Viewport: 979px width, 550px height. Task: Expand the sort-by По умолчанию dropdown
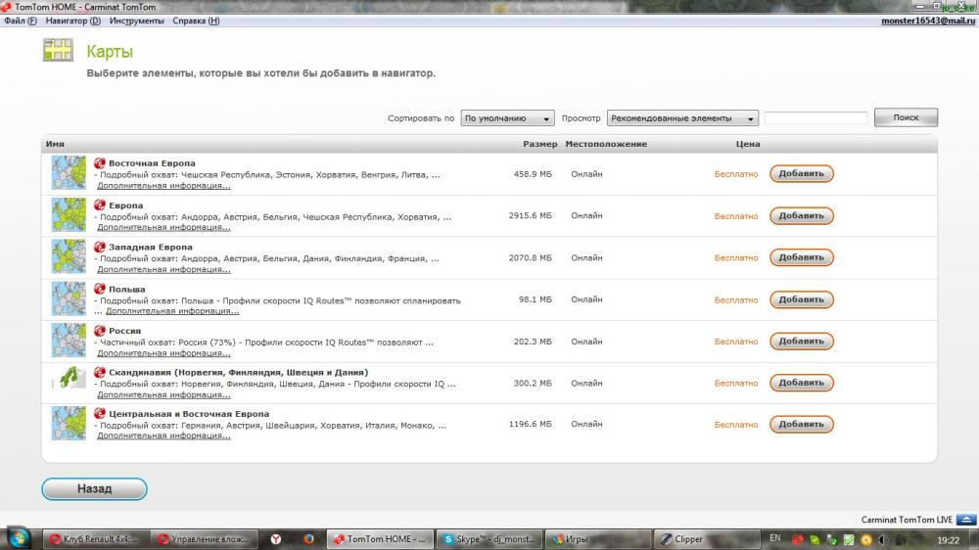(507, 118)
